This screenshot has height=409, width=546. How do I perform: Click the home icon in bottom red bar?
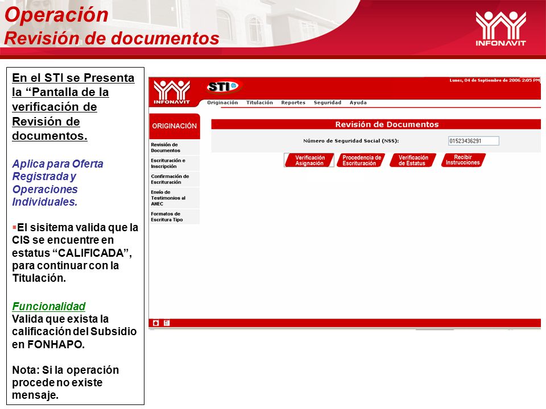coord(156,323)
